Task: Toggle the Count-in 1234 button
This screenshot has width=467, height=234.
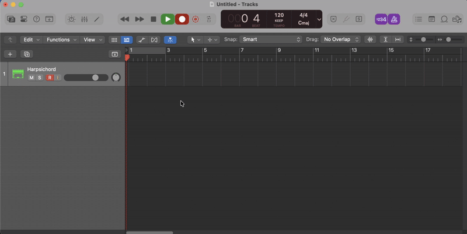Action: click(381, 19)
